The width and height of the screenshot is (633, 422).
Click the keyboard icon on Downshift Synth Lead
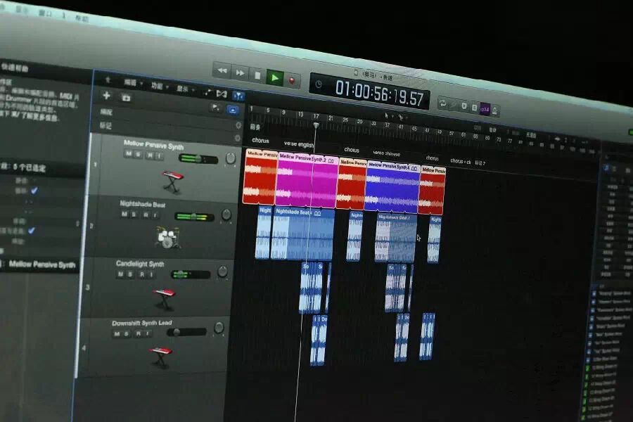point(160,357)
